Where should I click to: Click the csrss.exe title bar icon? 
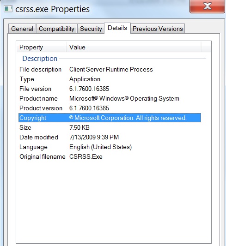tap(8, 9)
